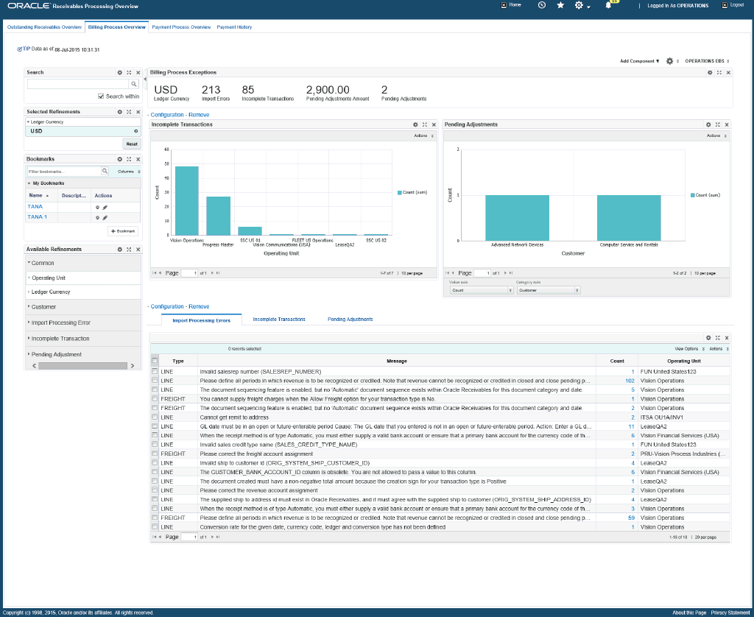Open the Add Component dropdown
Viewport: 754px width, 617px height.
[x=640, y=61]
